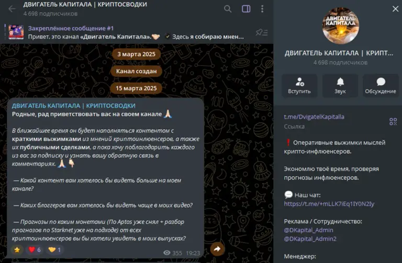Click the Оперативные выжимки мыслей description
This screenshot has width=402, height=263.
(x=334, y=147)
